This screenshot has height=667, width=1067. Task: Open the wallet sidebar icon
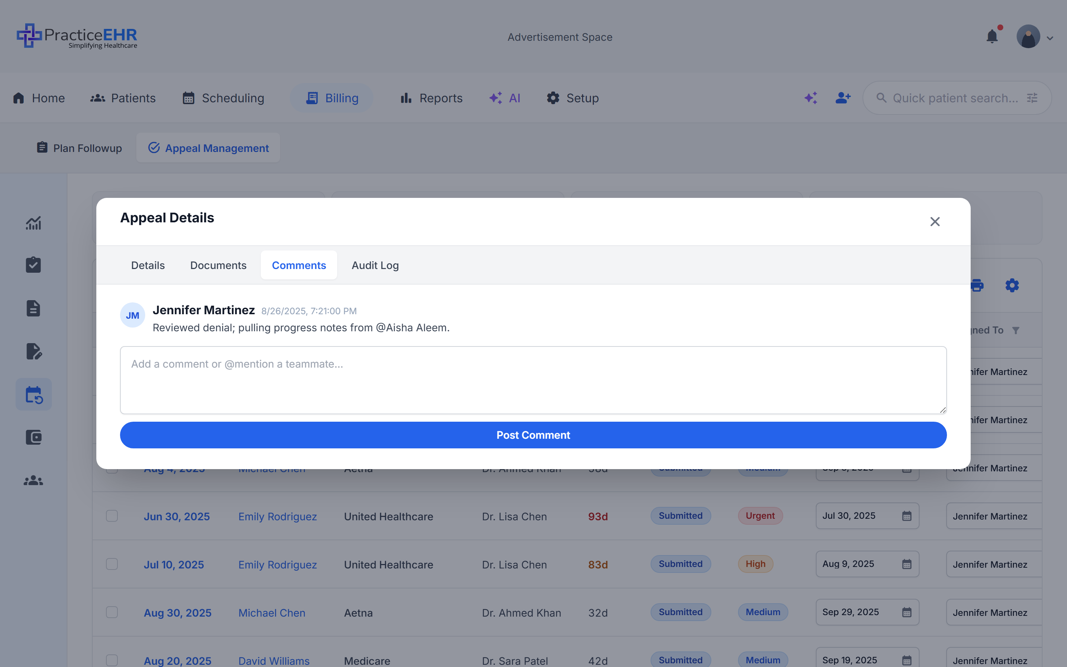[33, 437]
